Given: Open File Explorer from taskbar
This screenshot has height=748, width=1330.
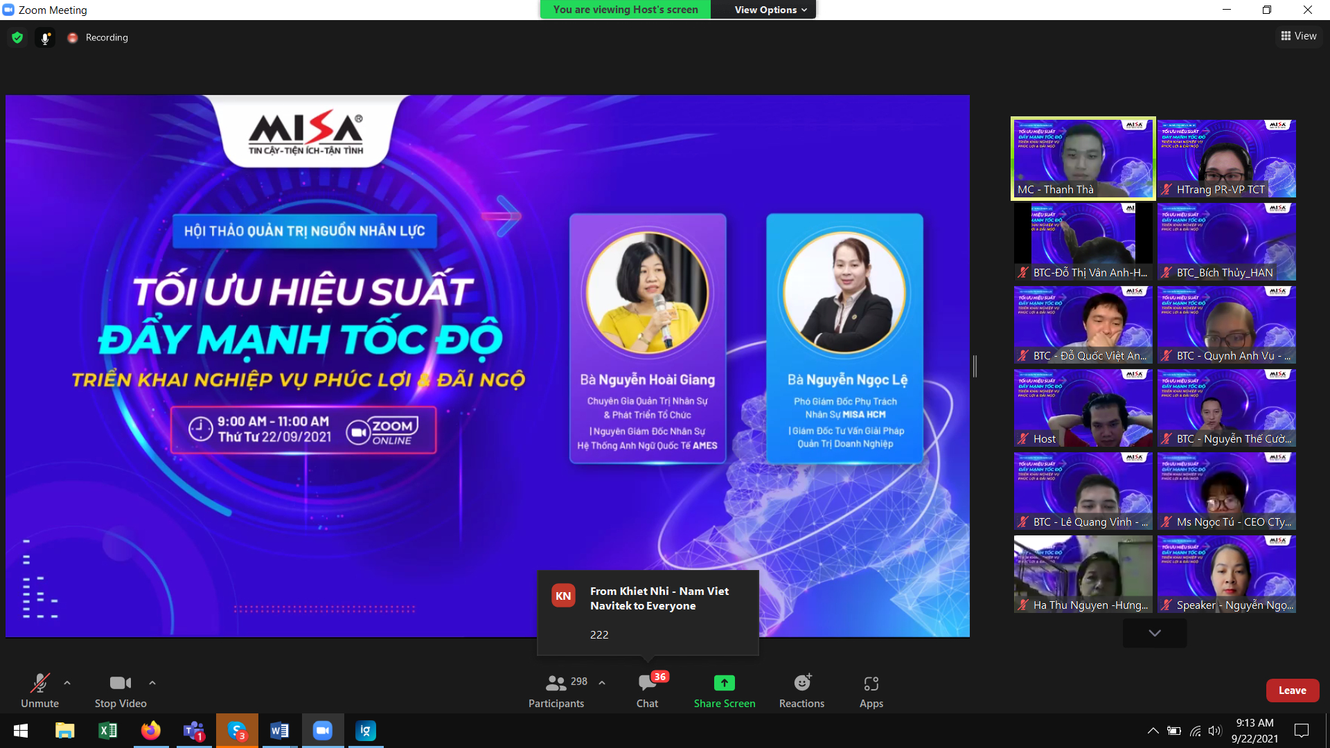Looking at the screenshot, I should pos(64,731).
